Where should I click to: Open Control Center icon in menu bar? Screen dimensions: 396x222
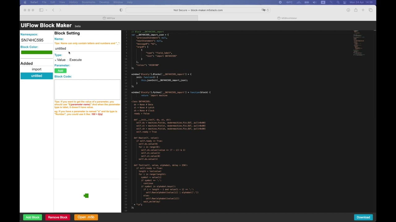pos(345,2)
